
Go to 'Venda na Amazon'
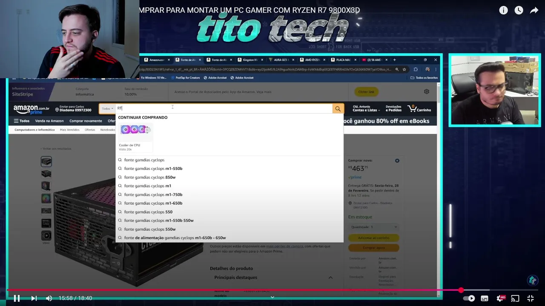pyautogui.click(x=49, y=121)
